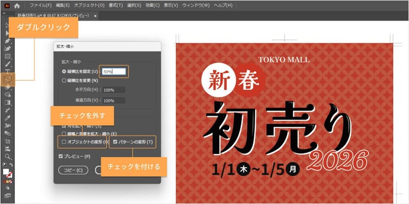Screen dimensions: 409x204
Task: Select the 縦横比を固定 (U) radio button
Action: (x=64, y=71)
